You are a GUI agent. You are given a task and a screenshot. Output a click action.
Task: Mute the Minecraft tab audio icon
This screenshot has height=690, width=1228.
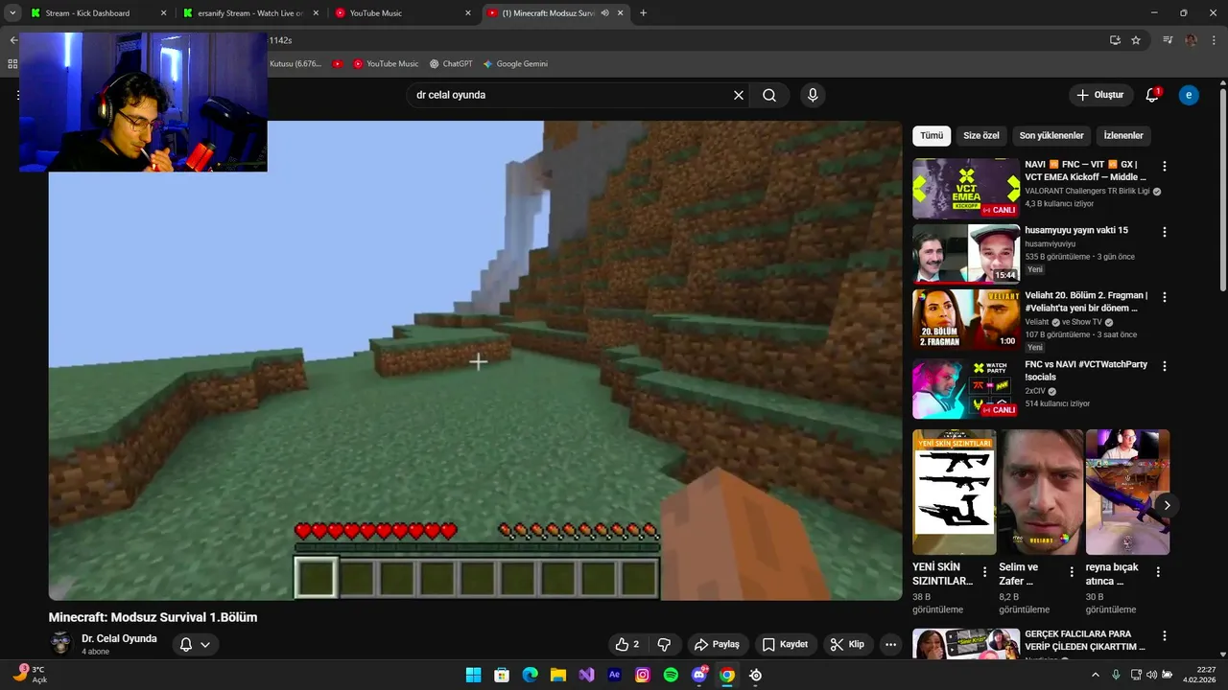click(604, 13)
